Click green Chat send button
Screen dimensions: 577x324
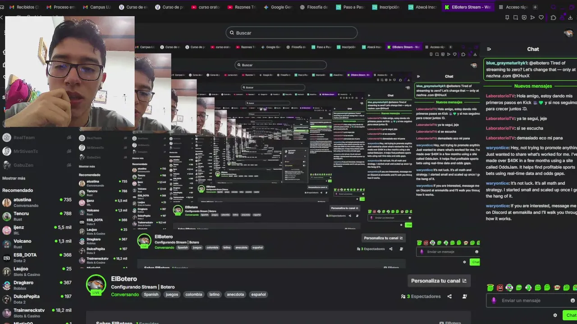click(x=570, y=315)
